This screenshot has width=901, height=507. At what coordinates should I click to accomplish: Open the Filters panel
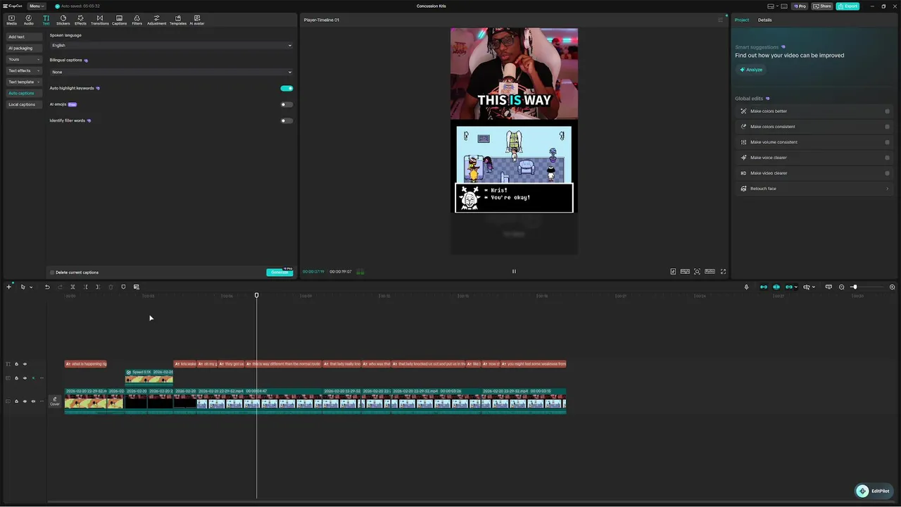(x=137, y=20)
